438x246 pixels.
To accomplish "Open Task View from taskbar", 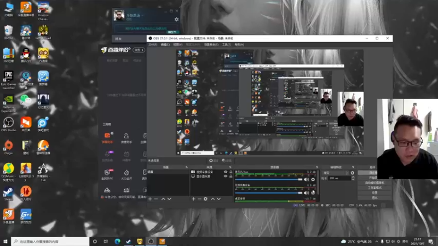I will point(106,241).
